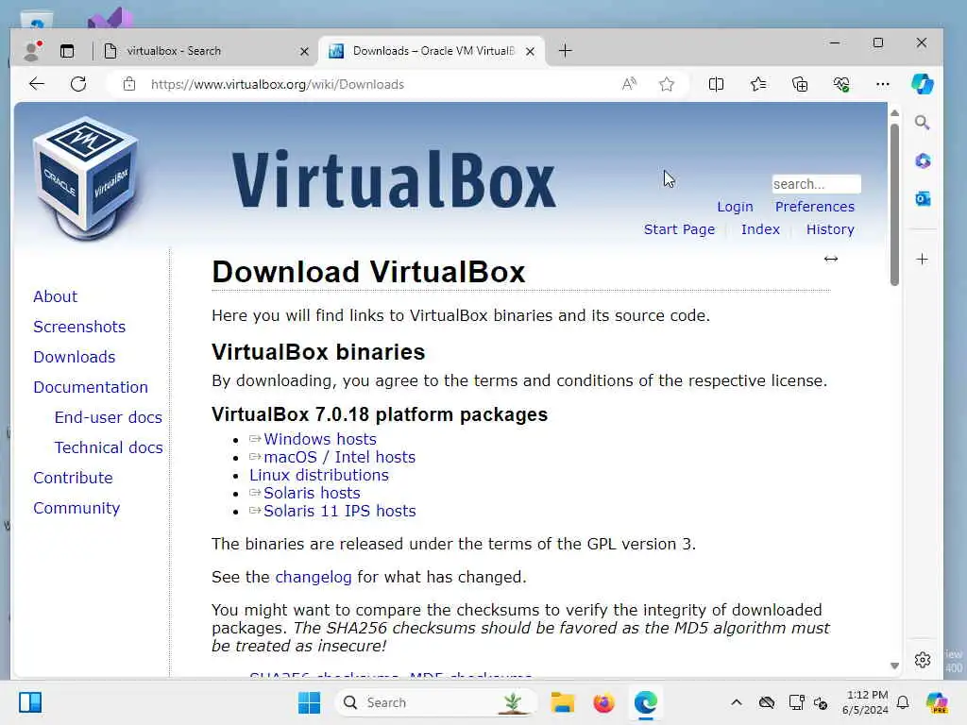Open the Index link
967x725 pixels.
pyautogui.click(x=760, y=229)
